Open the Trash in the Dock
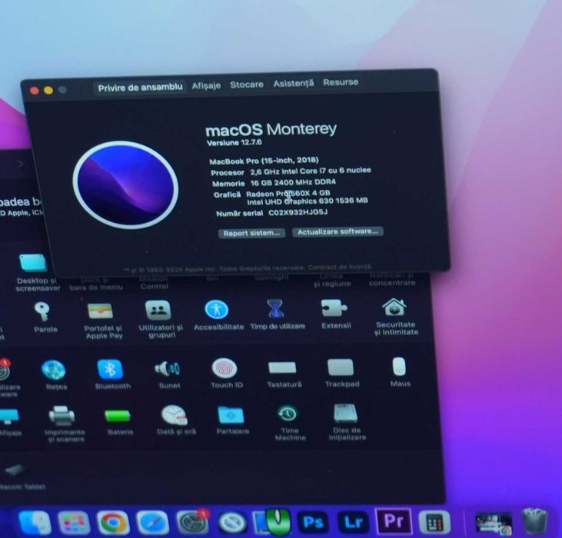This screenshot has height=538, width=562. pyautogui.click(x=535, y=521)
